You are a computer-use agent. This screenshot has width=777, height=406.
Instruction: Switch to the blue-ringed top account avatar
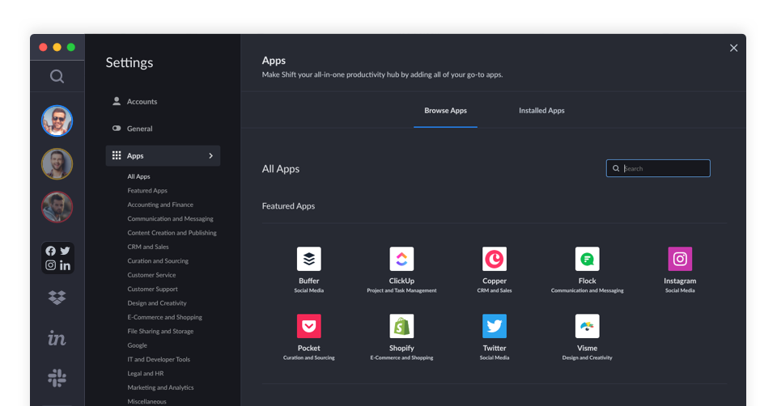click(57, 121)
